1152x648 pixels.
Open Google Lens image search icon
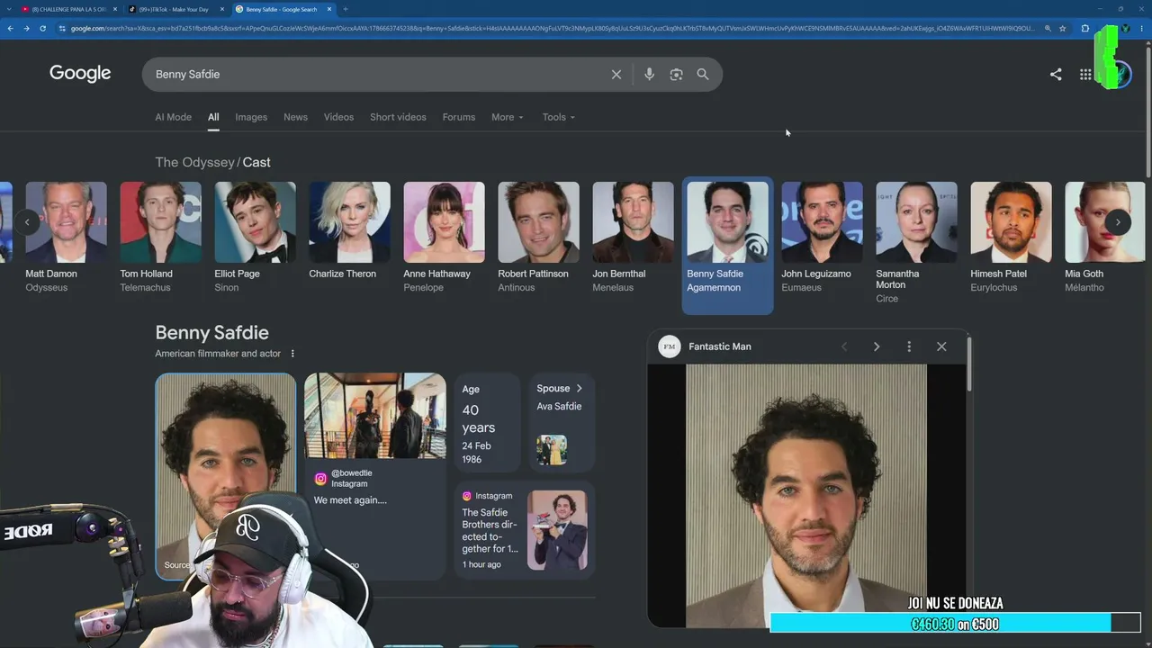[676, 75]
